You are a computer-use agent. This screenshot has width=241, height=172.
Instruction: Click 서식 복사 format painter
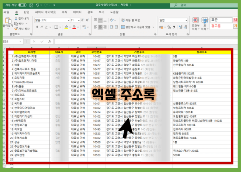(x=22, y=29)
